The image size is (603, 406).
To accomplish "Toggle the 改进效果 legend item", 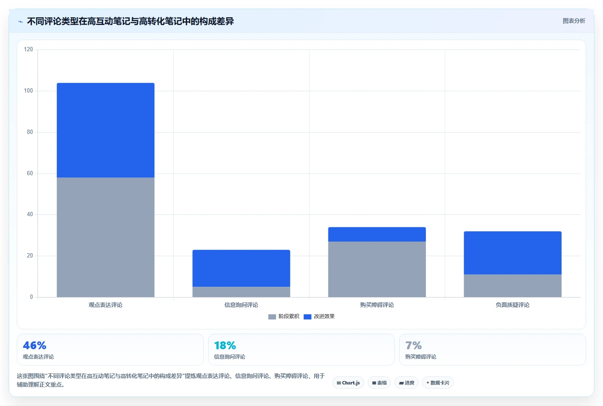I will [319, 316].
